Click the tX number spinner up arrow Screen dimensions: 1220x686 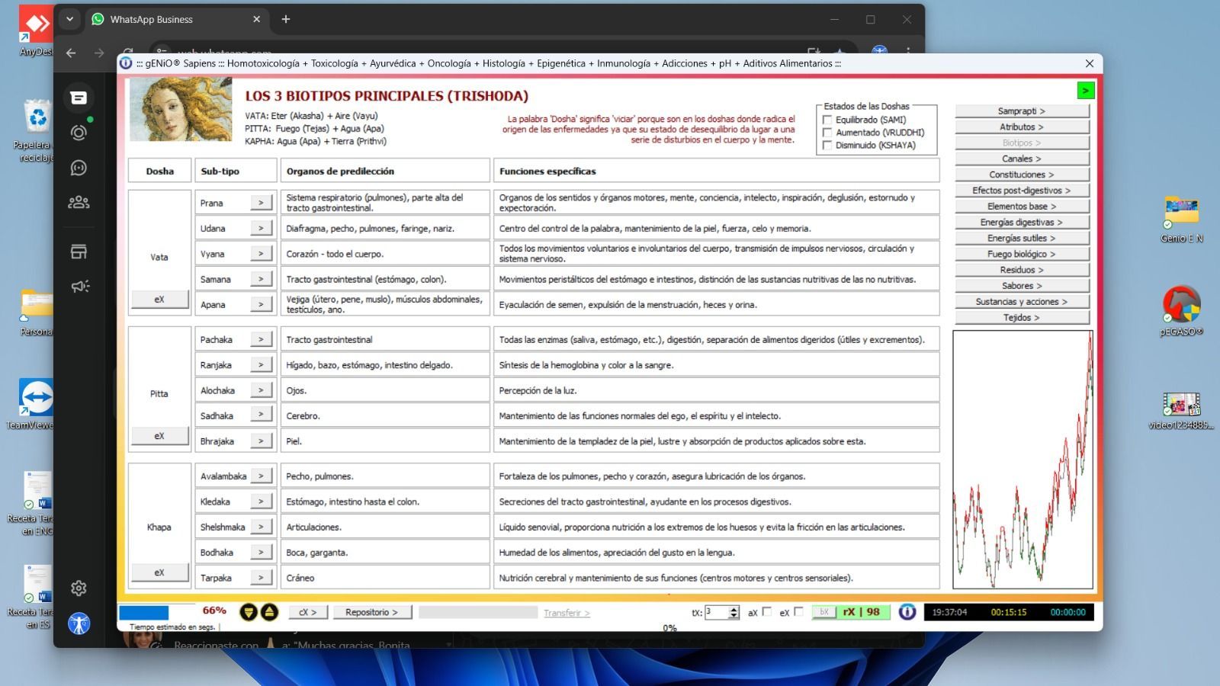coord(734,609)
